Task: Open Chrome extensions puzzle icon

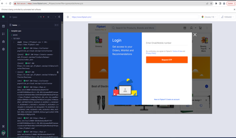Action: 216,3
